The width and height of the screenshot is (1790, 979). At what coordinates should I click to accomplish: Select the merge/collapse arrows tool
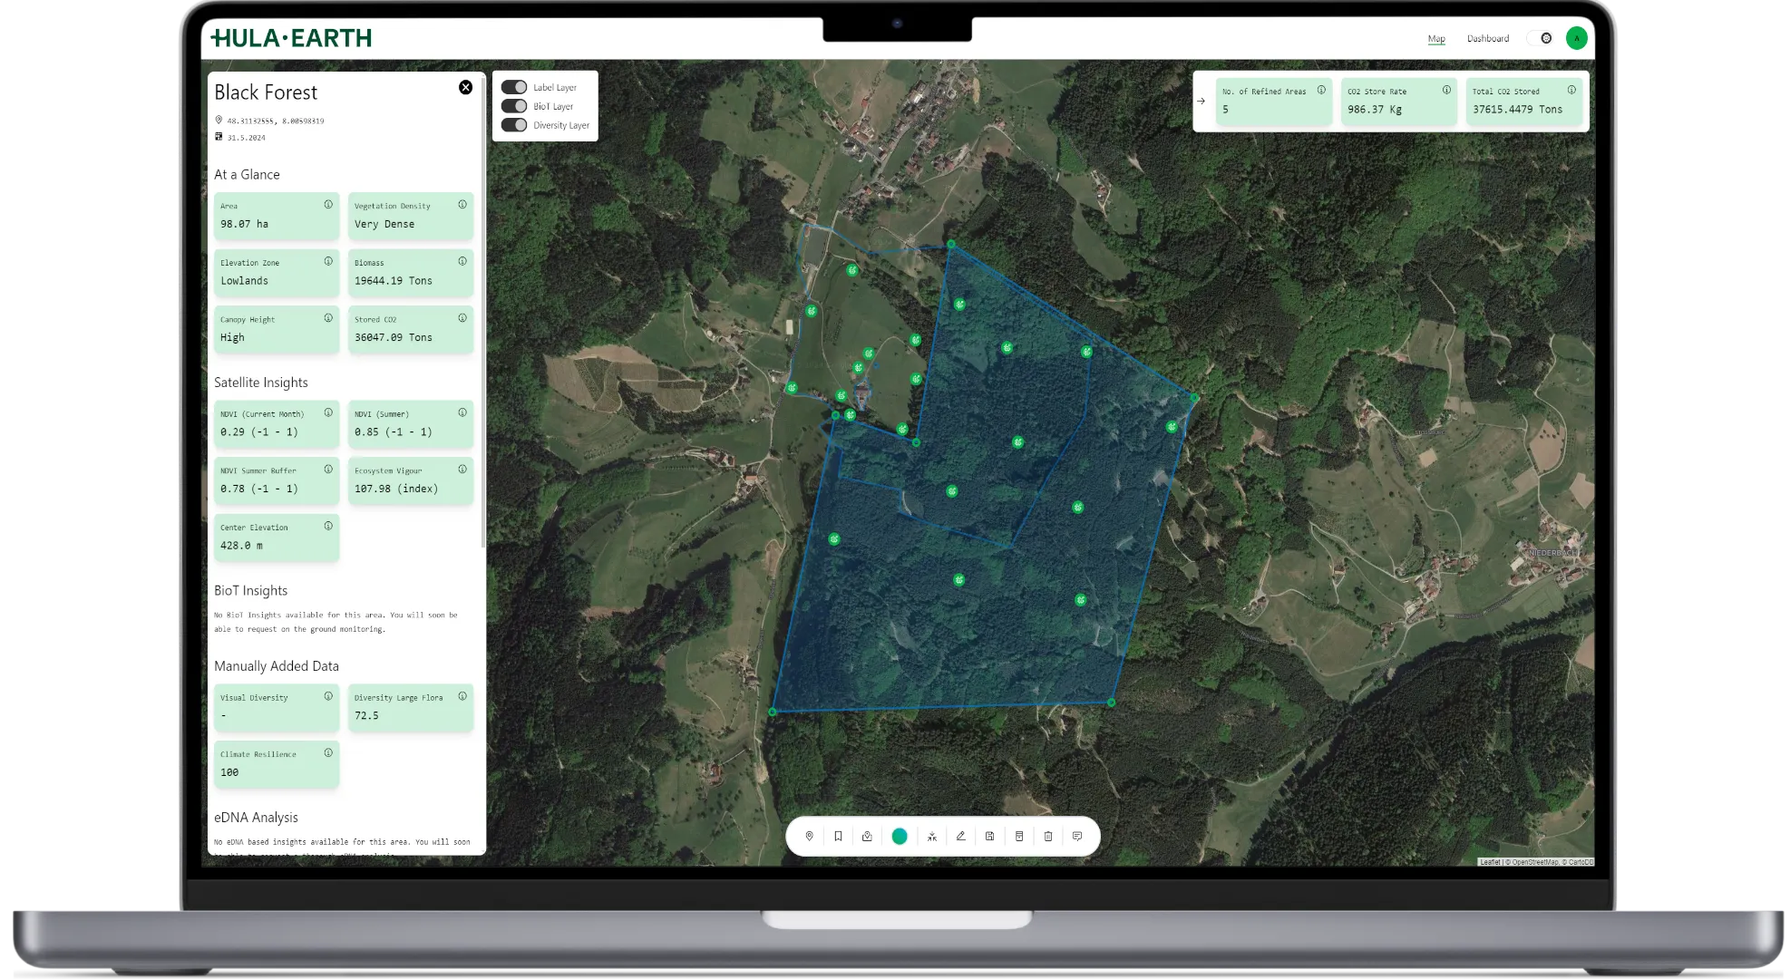(931, 837)
